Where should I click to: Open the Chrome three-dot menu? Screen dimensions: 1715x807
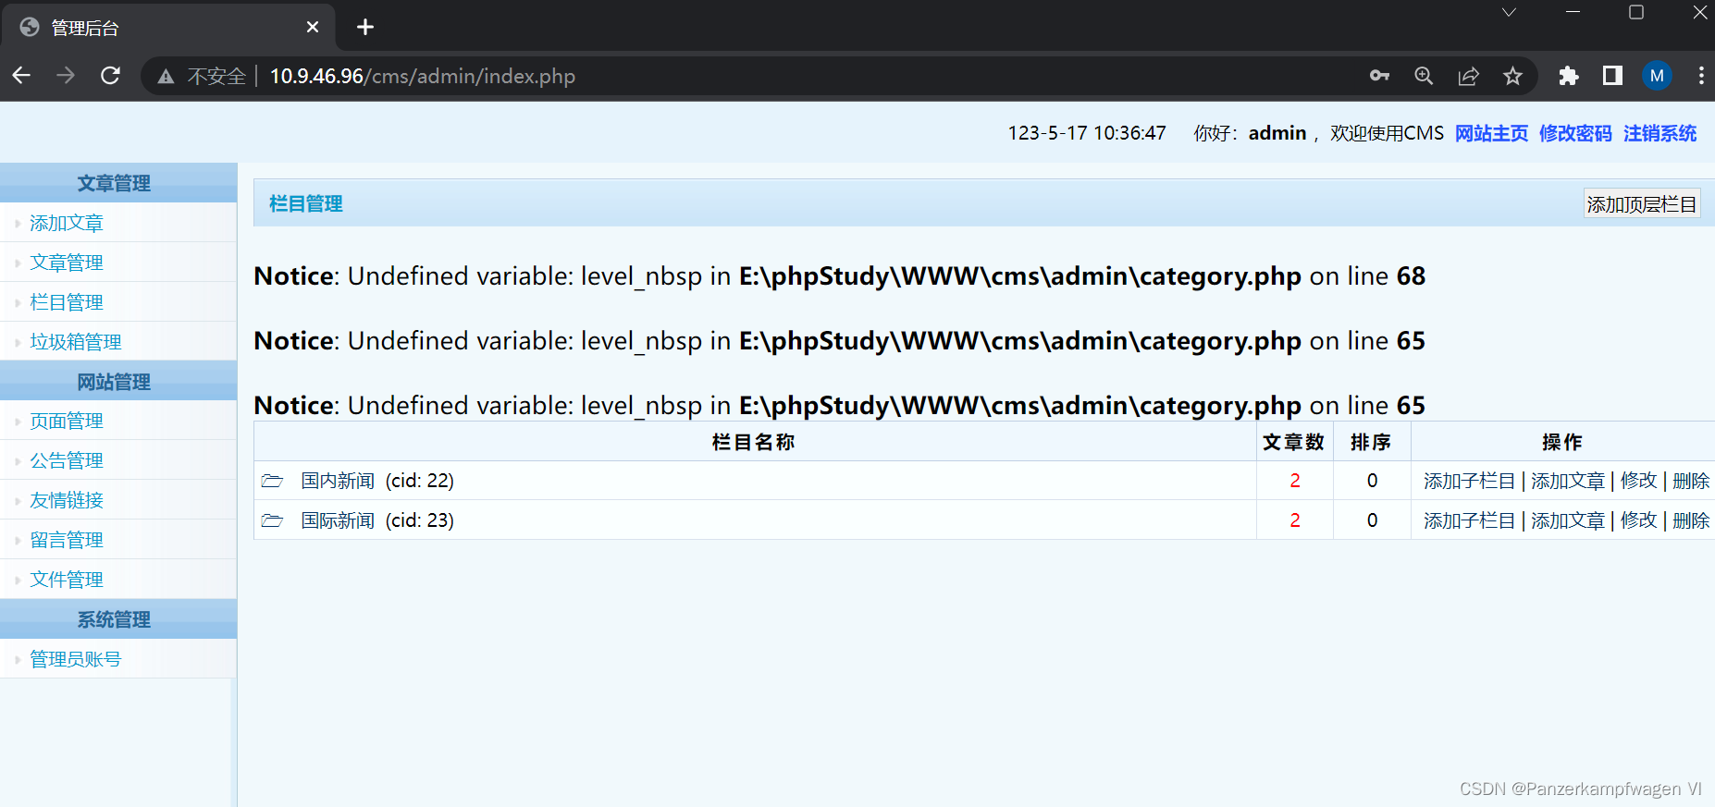1700,76
